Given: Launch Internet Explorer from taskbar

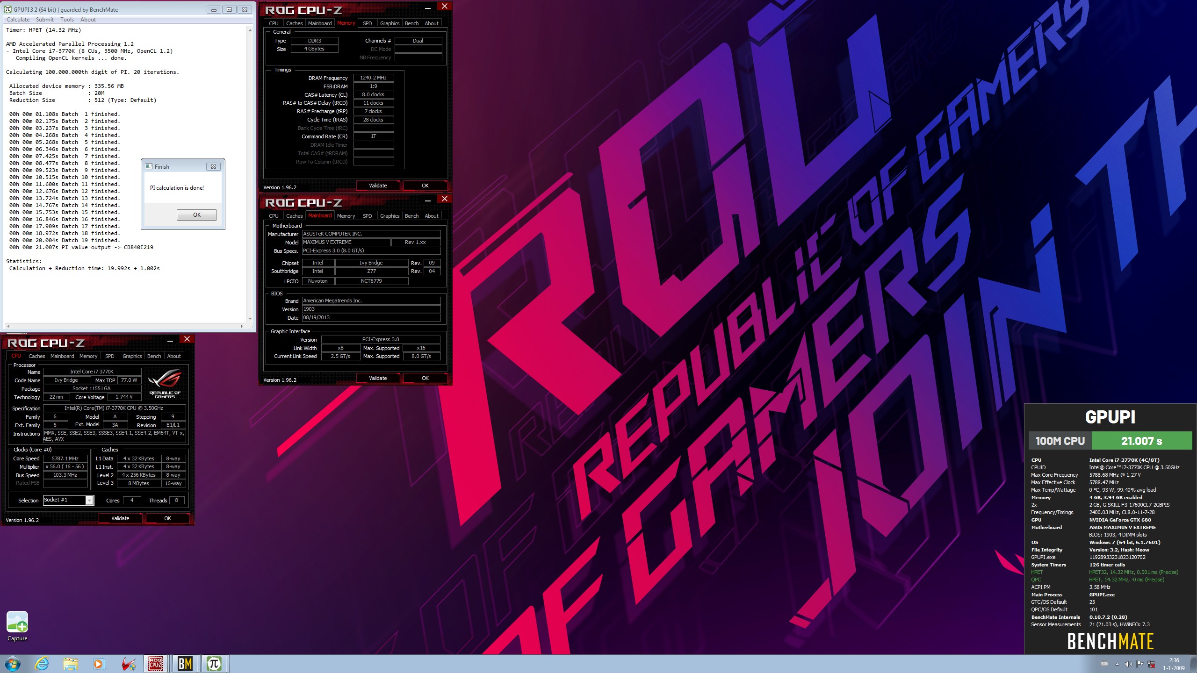Looking at the screenshot, I should point(42,664).
